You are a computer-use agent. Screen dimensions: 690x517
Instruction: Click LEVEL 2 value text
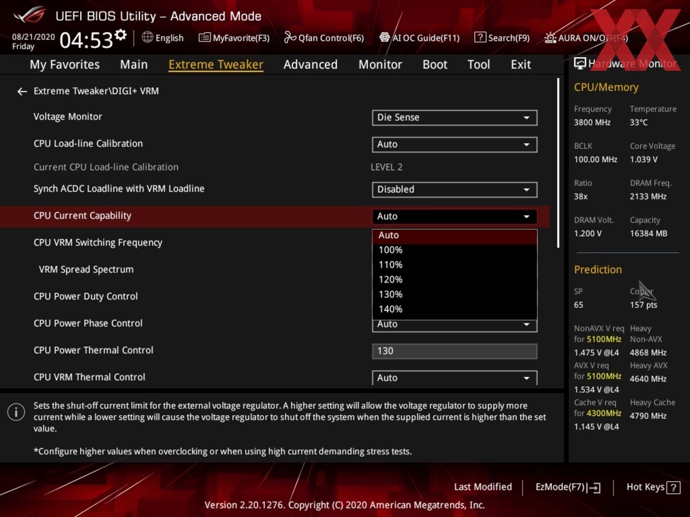tap(387, 167)
